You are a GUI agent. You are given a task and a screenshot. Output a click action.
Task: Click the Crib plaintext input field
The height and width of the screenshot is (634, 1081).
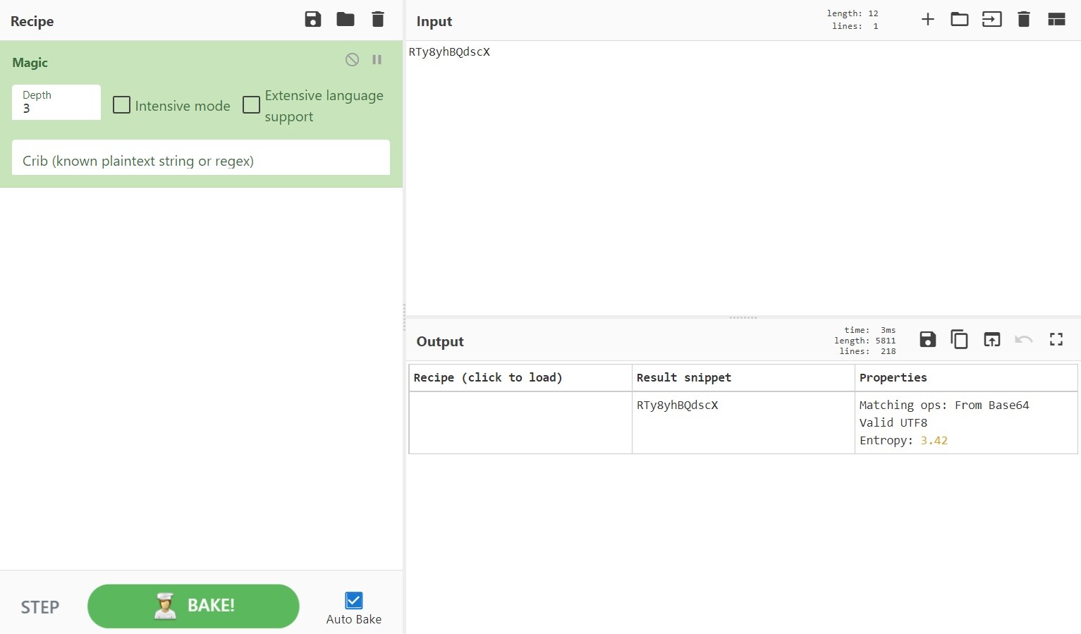[201, 161]
